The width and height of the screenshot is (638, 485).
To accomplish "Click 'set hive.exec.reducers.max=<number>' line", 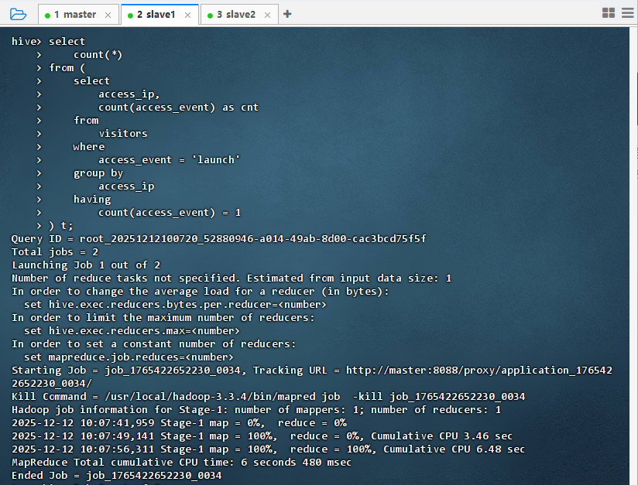I will click(x=132, y=331).
